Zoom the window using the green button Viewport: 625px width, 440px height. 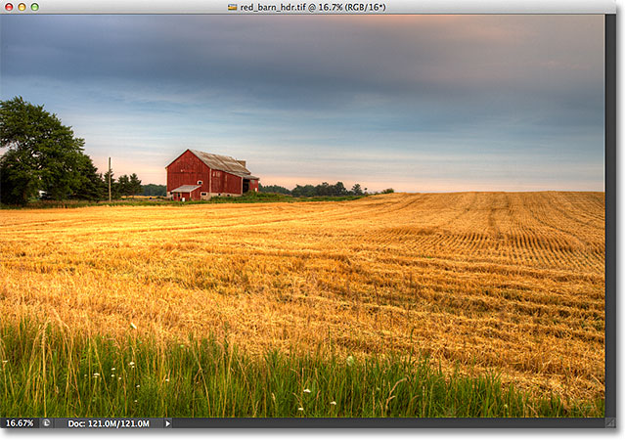pyautogui.click(x=35, y=7)
